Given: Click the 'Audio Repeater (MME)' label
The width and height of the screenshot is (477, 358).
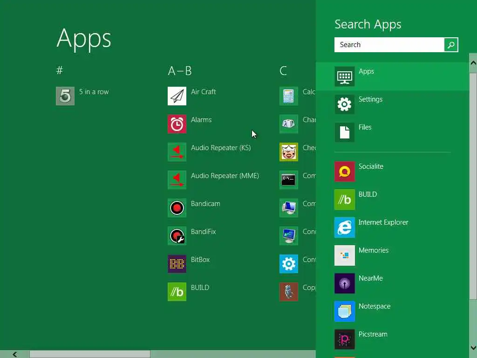Looking at the screenshot, I should pos(225,176).
